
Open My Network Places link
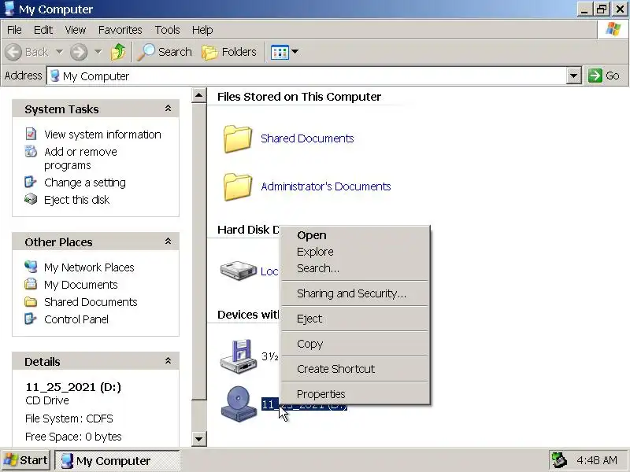point(89,267)
